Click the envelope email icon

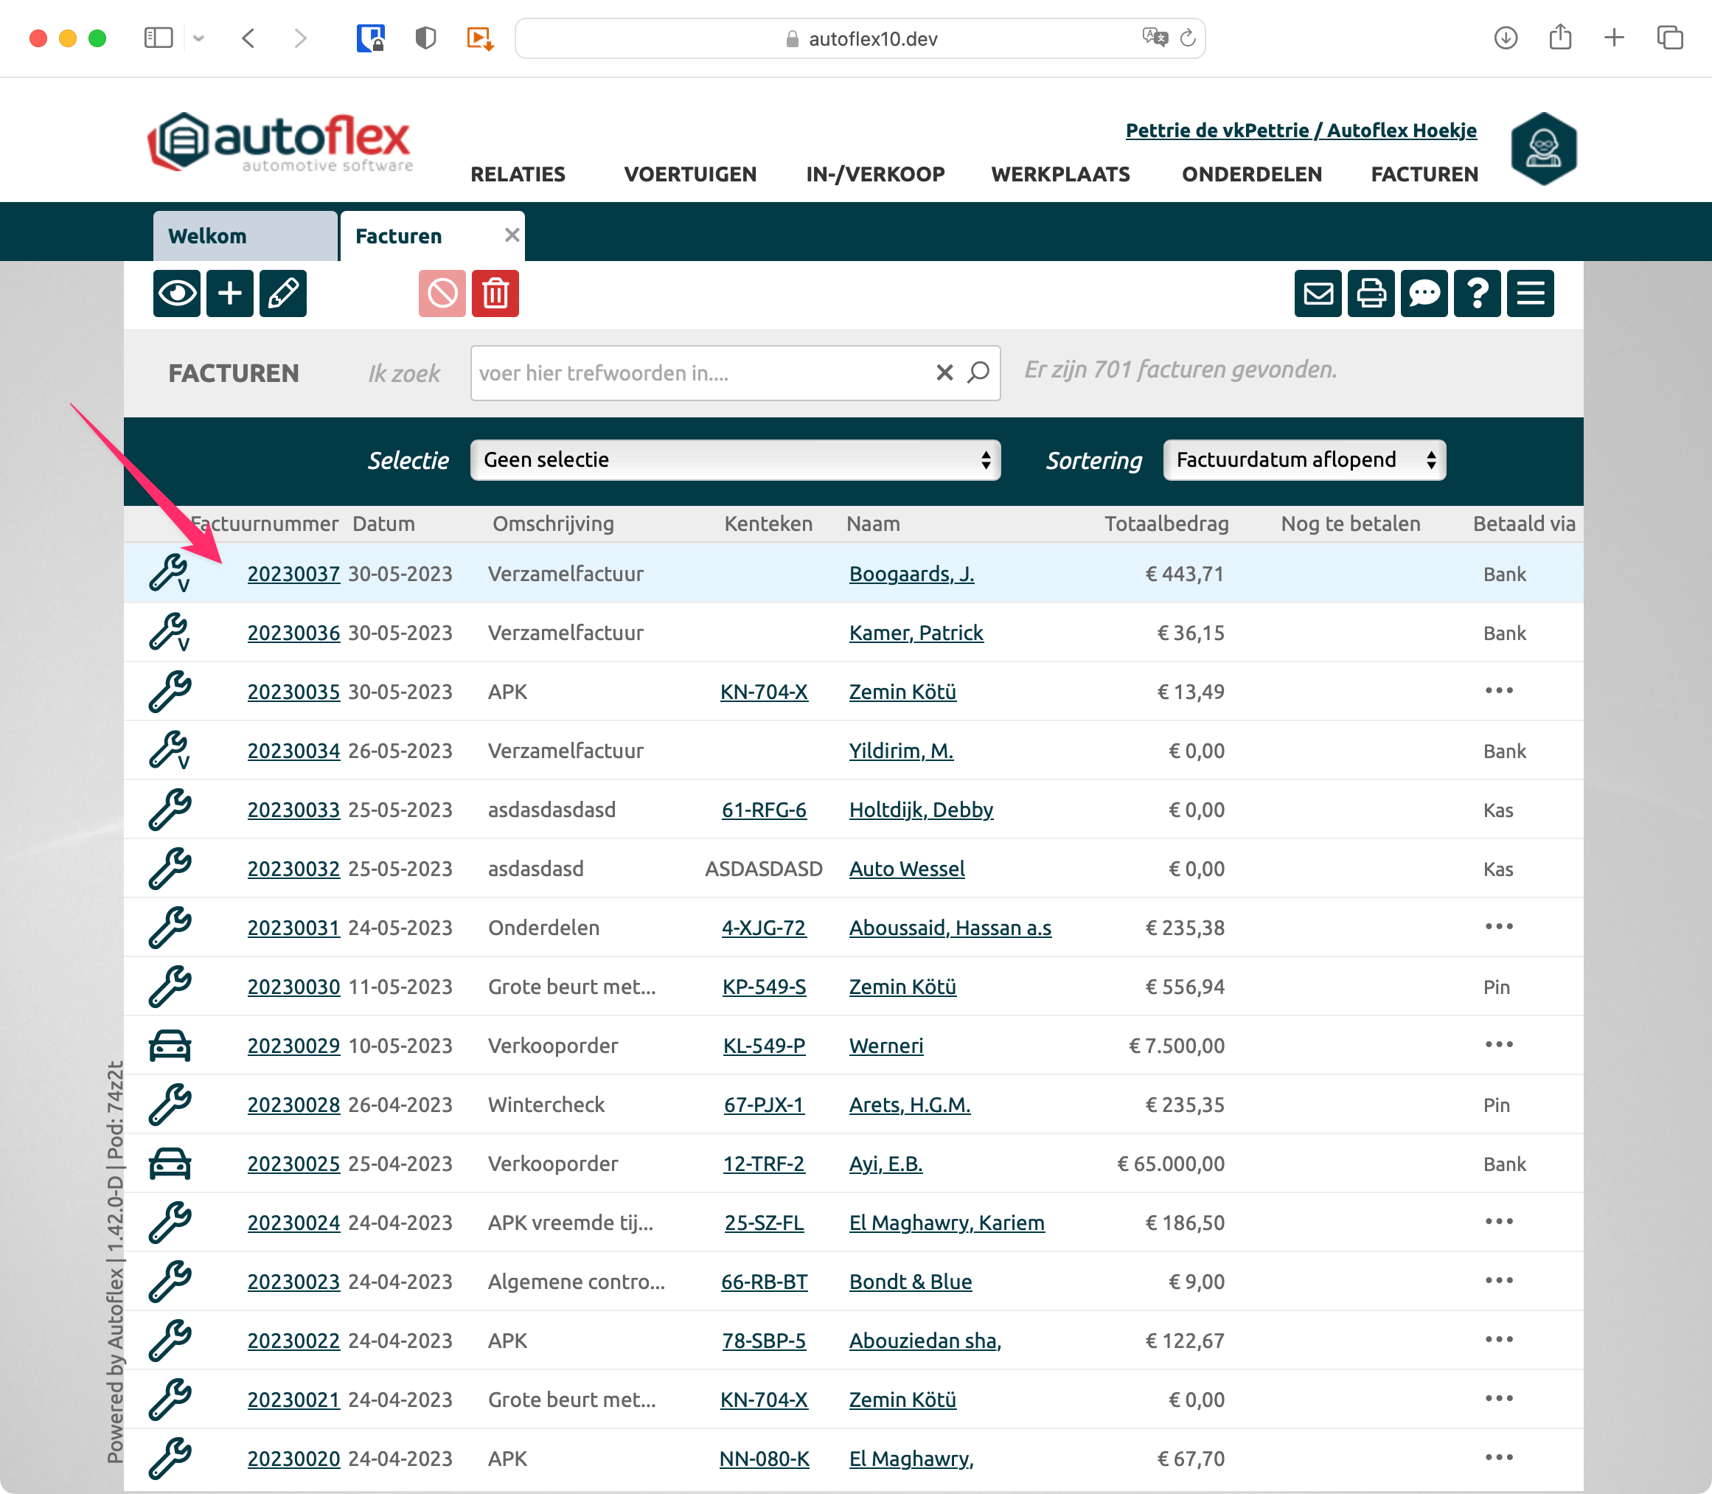point(1318,293)
